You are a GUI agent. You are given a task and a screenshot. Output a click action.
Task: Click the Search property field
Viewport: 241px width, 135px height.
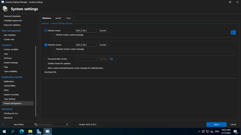coord(52,124)
